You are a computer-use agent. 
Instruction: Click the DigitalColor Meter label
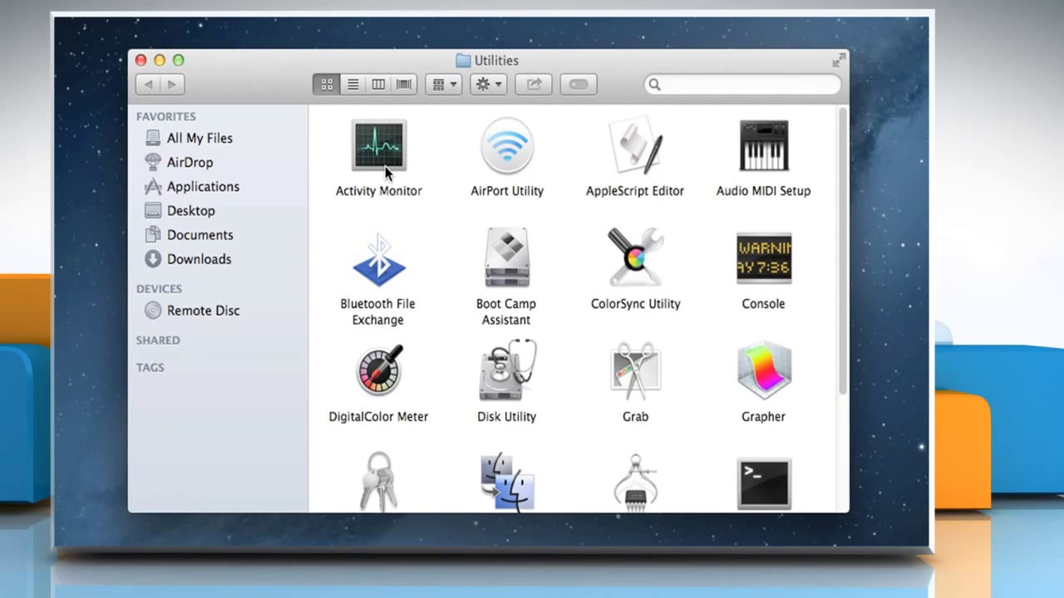(379, 416)
